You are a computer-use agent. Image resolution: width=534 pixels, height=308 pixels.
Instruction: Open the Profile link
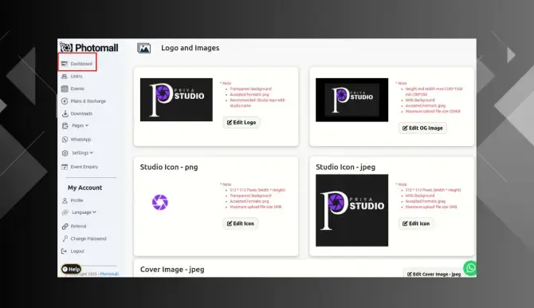[x=77, y=200]
